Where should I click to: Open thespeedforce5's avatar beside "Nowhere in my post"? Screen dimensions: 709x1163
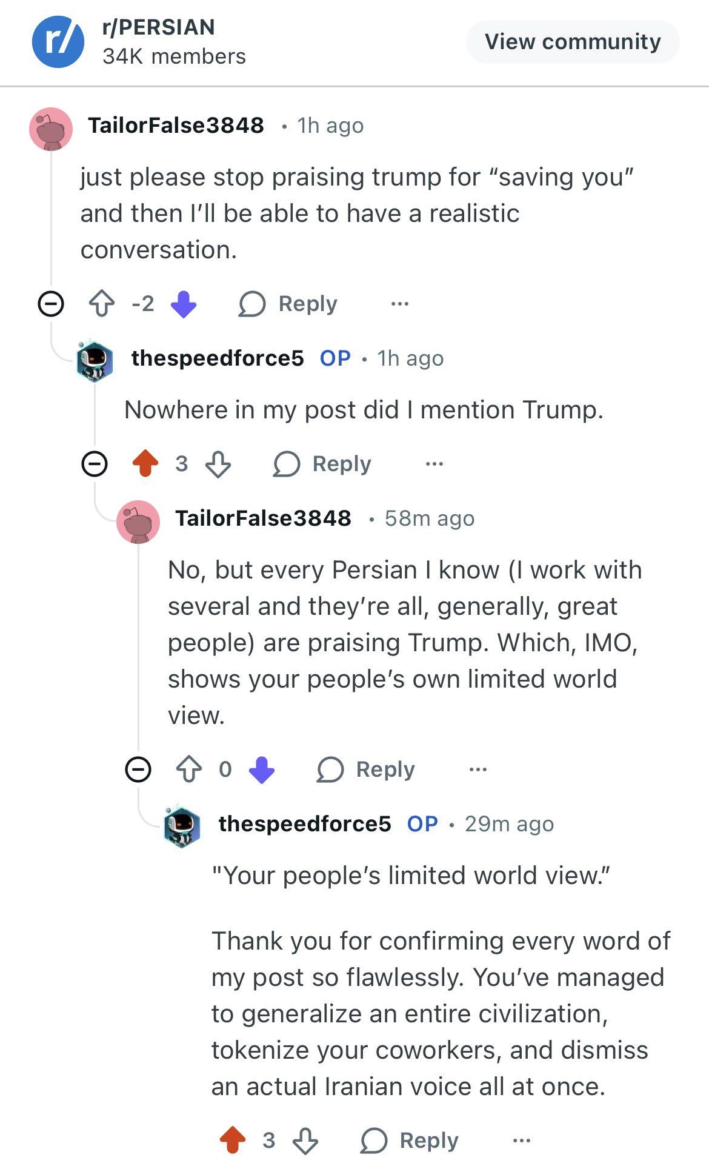pyautogui.click(x=95, y=360)
